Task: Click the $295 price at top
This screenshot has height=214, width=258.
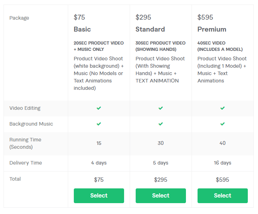Action: (x=143, y=17)
